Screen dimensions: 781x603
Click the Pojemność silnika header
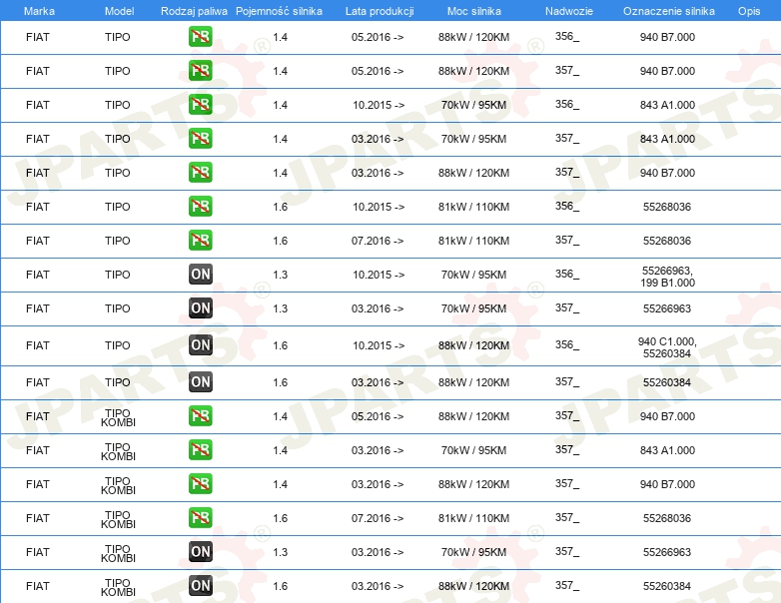(x=279, y=9)
